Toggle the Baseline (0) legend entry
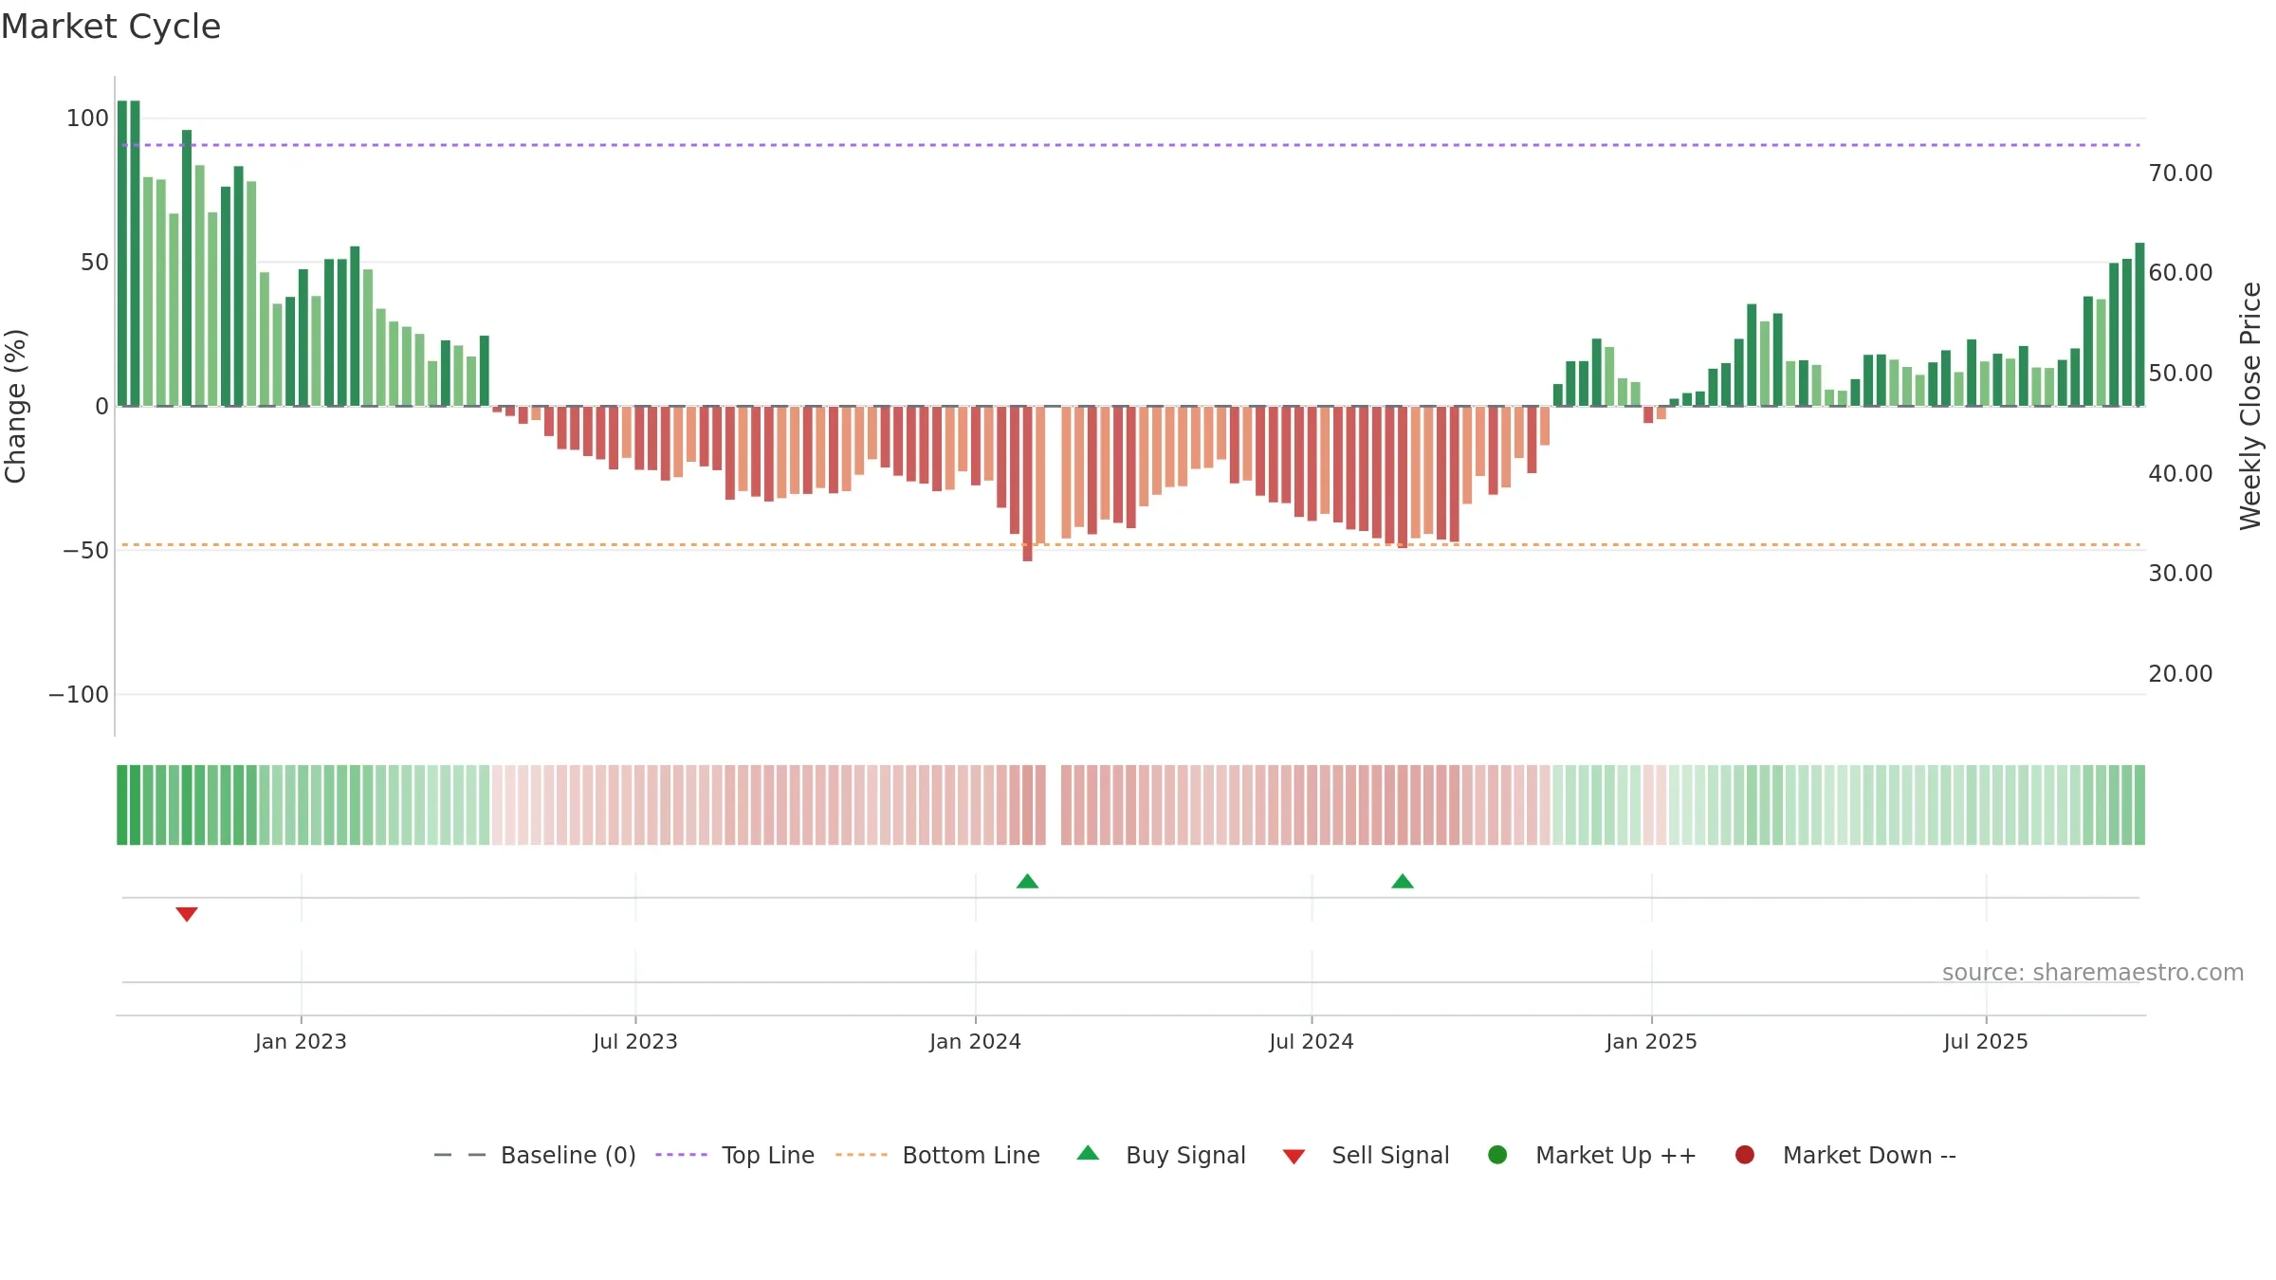 tap(535, 1155)
